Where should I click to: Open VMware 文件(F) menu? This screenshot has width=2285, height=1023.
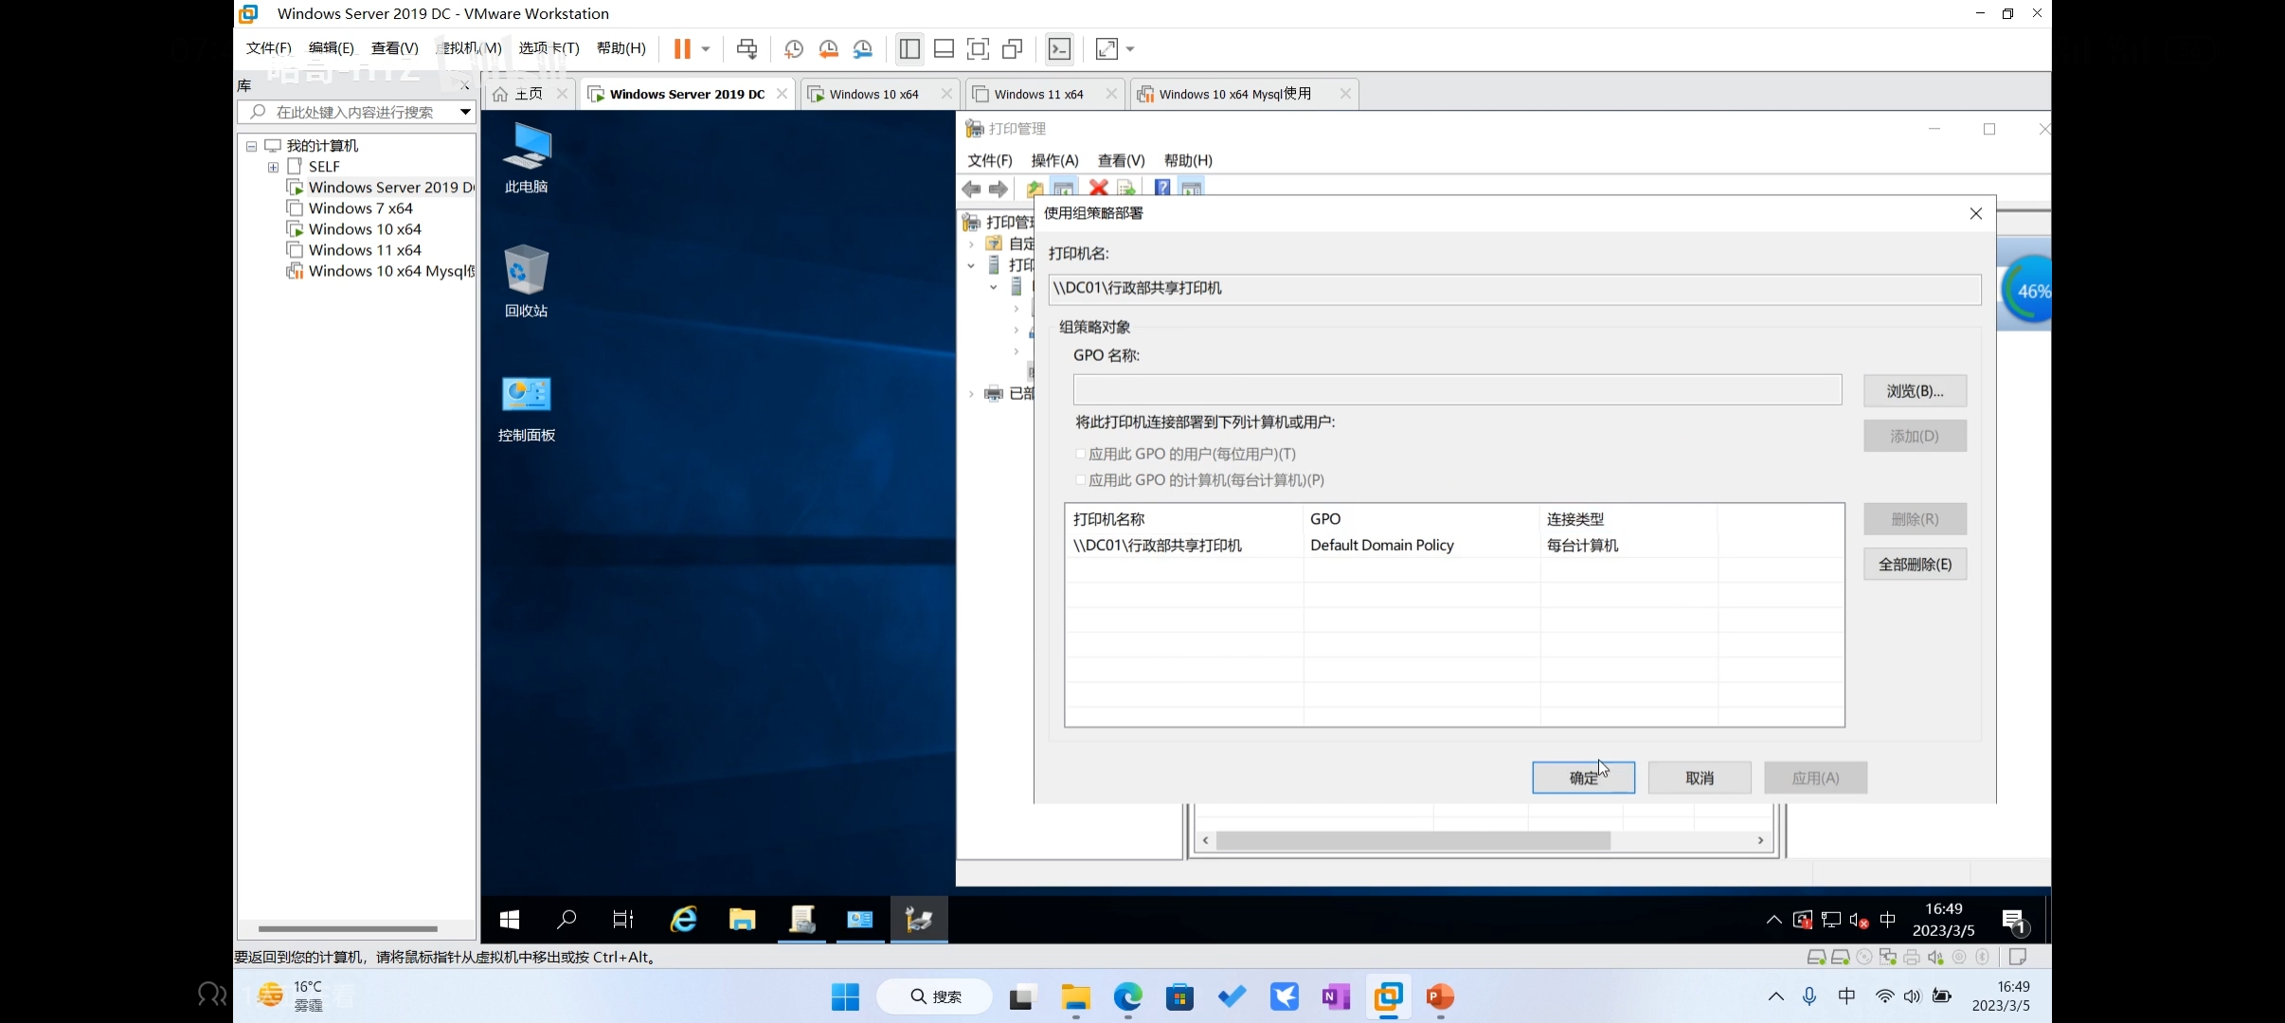tap(269, 48)
